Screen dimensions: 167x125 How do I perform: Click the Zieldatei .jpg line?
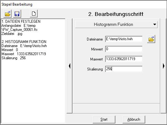click(12, 34)
